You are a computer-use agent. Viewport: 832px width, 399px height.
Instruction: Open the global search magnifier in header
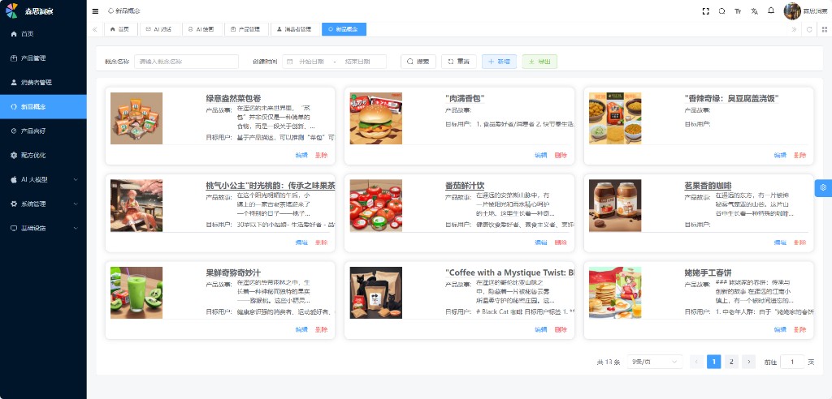click(721, 11)
